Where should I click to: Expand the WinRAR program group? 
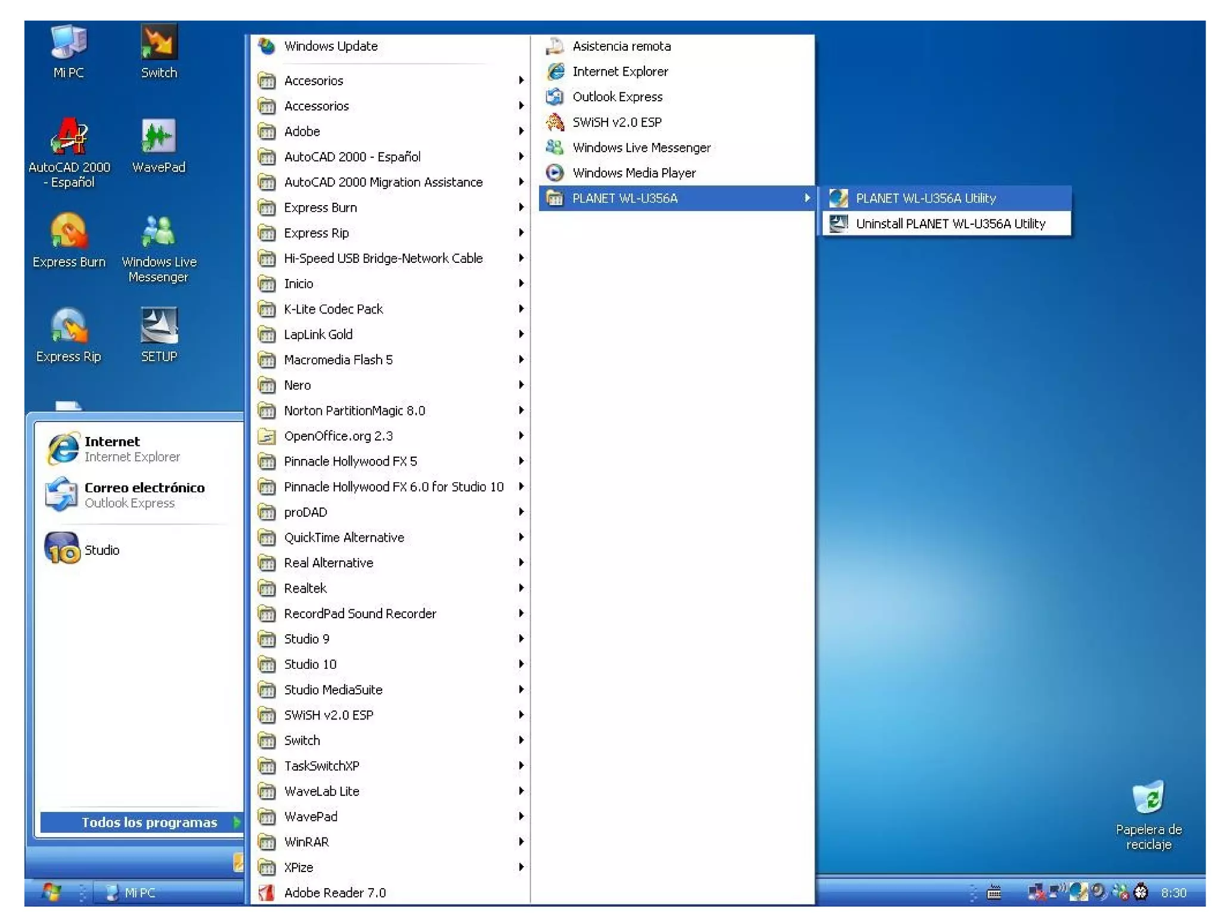pos(306,842)
